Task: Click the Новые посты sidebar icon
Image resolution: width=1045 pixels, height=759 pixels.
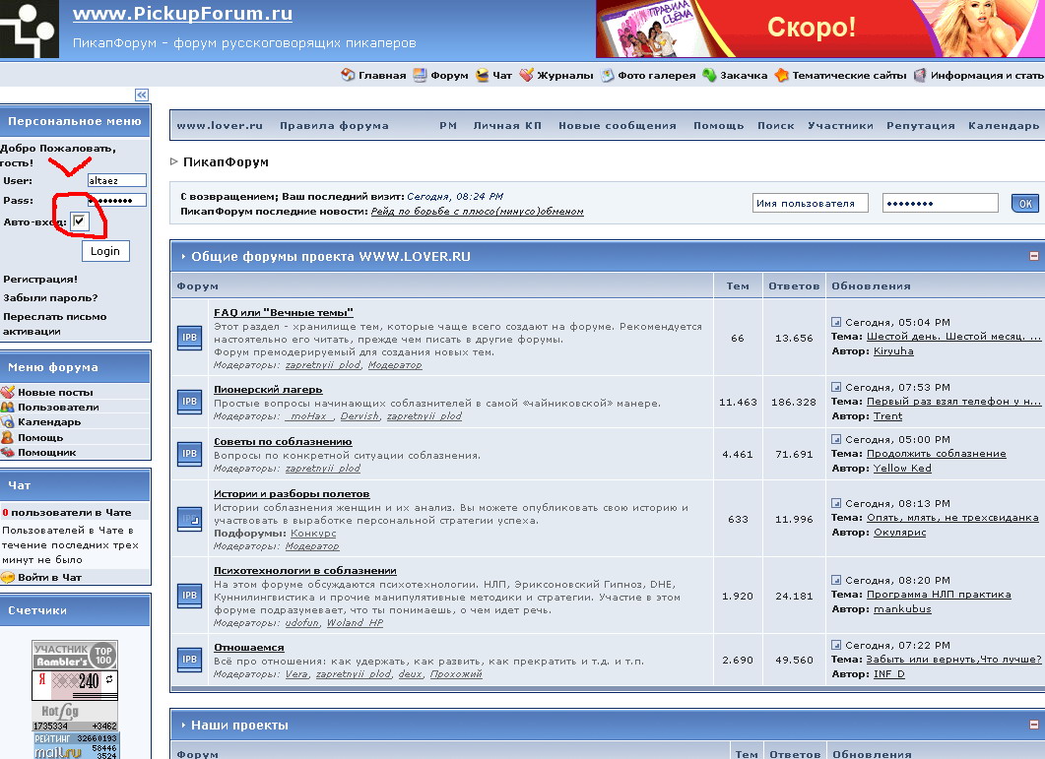Action: point(8,392)
